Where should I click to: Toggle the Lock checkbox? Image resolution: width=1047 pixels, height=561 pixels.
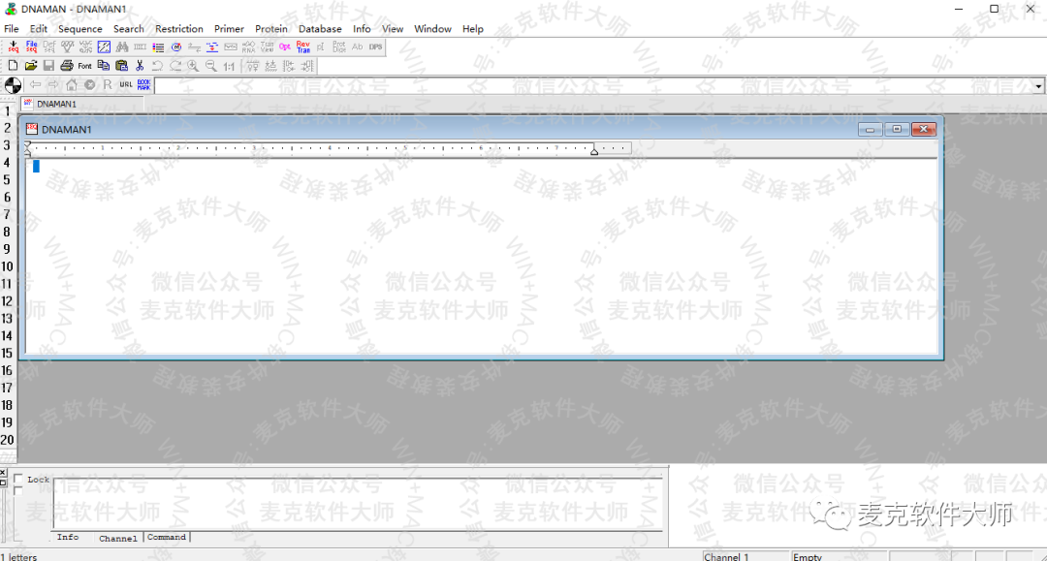tap(18, 479)
